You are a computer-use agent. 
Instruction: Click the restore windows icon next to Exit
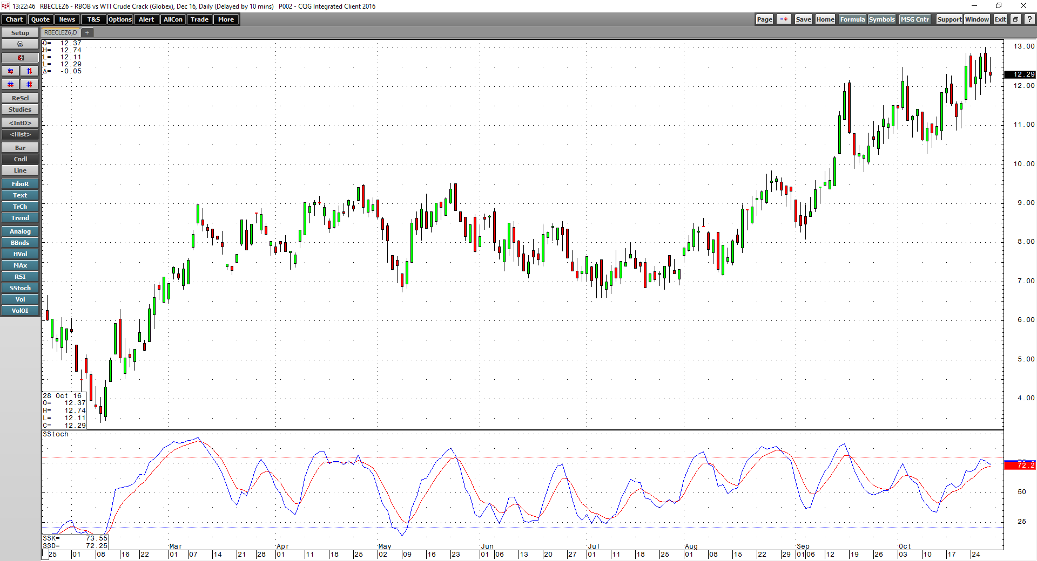(x=1015, y=19)
